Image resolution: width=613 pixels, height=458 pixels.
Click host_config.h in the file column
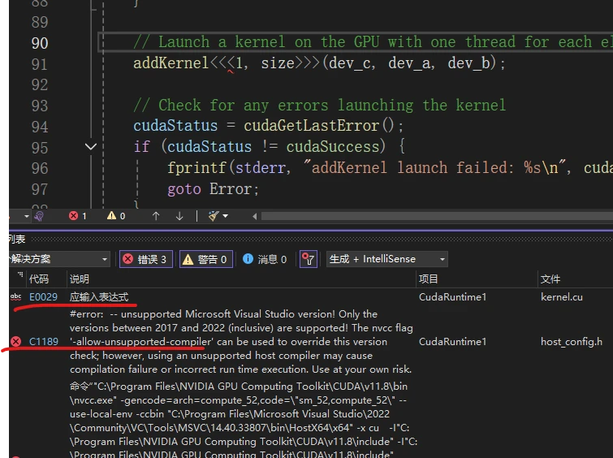tap(572, 342)
